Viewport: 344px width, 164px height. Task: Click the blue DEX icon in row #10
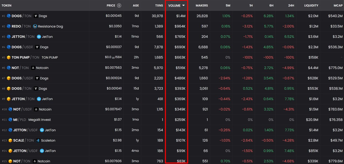10,109
